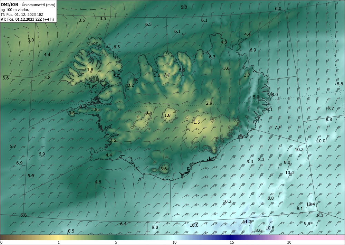Click the color scale tick label '15'

[x=232, y=243]
